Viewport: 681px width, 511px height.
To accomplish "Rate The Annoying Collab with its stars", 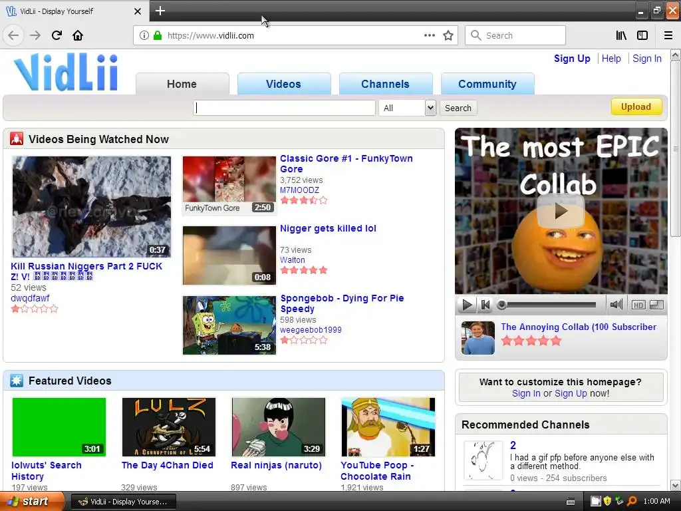I will pos(531,341).
